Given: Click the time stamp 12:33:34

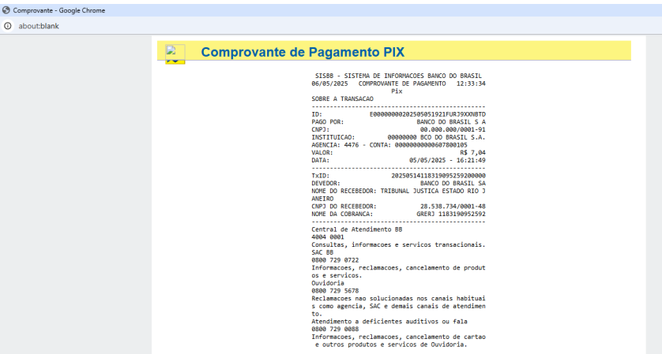Looking at the screenshot, I should pos(471,84).
